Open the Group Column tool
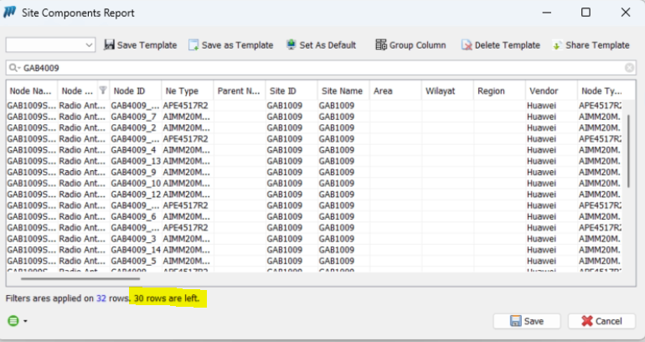 click(380, 45)
